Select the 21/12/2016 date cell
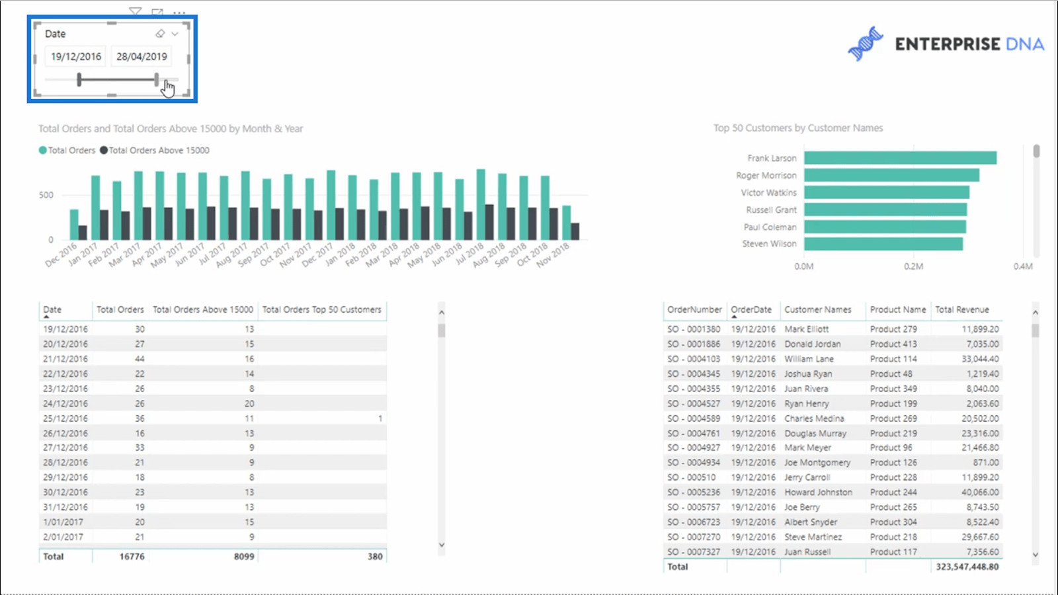1058x595 pixels. click(x=65, y=359)
